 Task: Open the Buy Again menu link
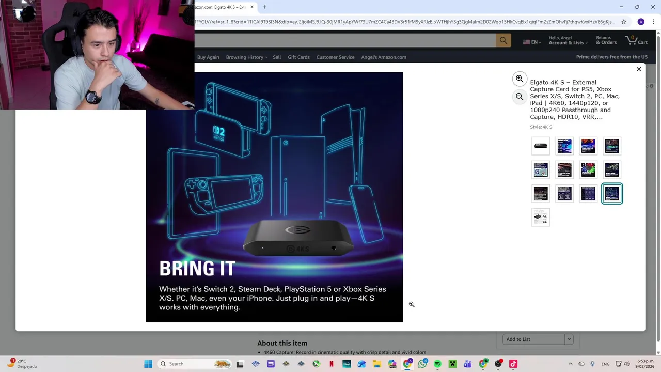pyautogui.click(x=208, y=57)
